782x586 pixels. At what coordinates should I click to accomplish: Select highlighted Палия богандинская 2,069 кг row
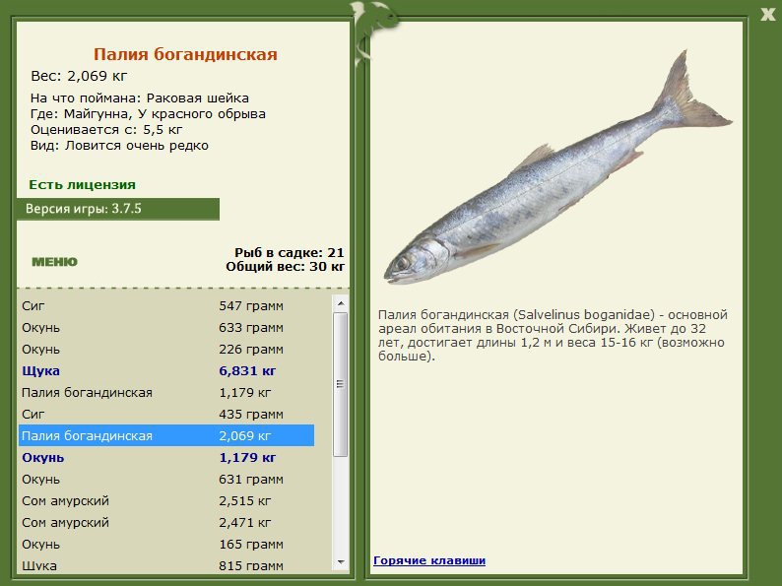coord(166,435)
